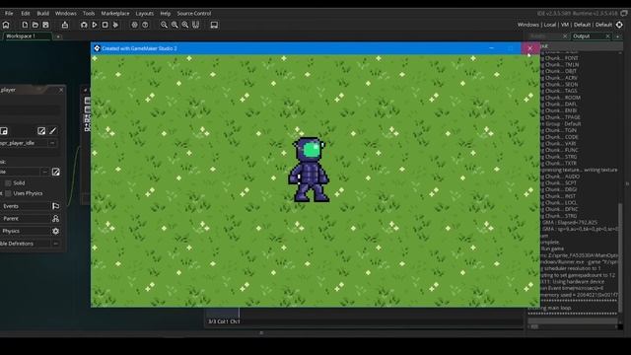This screenshot has width=631, height=355.
Task: Click the spr_player_idle sprite name field
Action: 24,143
